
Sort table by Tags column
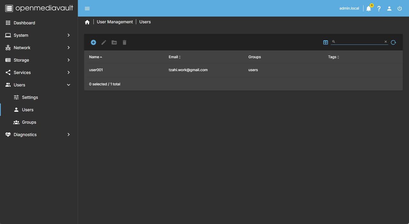(x=334, y=57)
